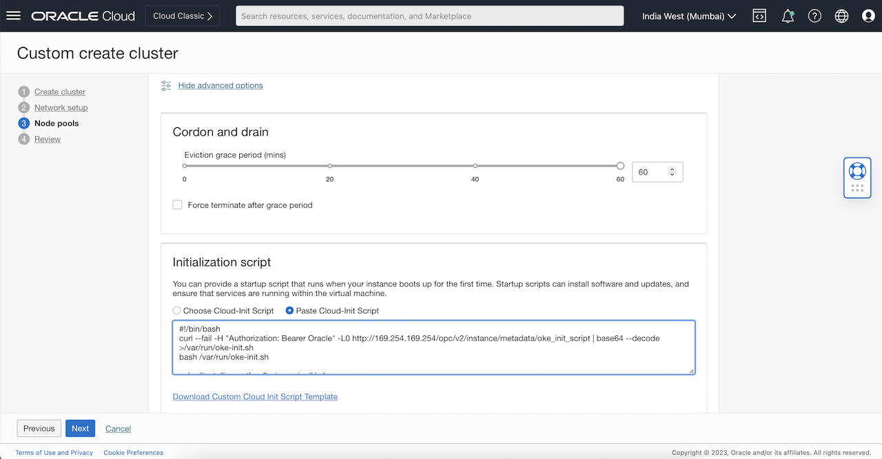This screenshot has width=882, height=459.
Task: Select the Node pools step
Action: point(57,123)
